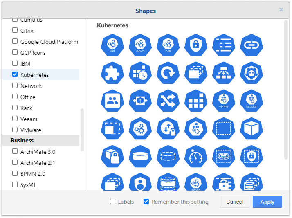Image resolution: width=292 pixels, height=218 pixels.
Task: Pick the up-down arrows with lock icon
Action: point(168,128)
